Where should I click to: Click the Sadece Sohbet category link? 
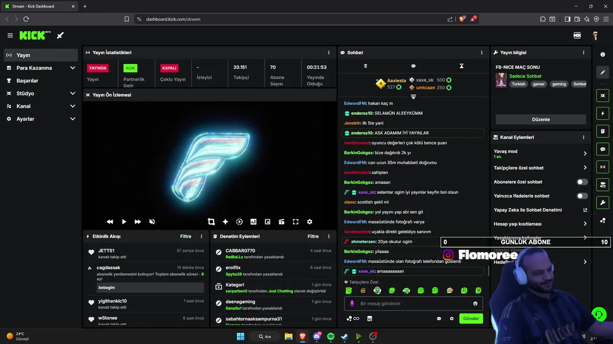[525, 76]
